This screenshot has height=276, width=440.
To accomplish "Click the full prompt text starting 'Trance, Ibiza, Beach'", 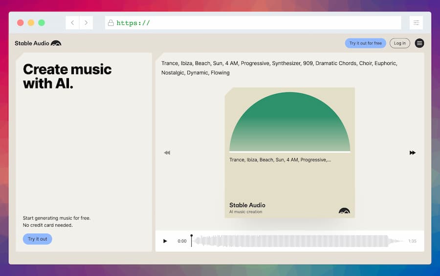I will (x=279, y=68).
